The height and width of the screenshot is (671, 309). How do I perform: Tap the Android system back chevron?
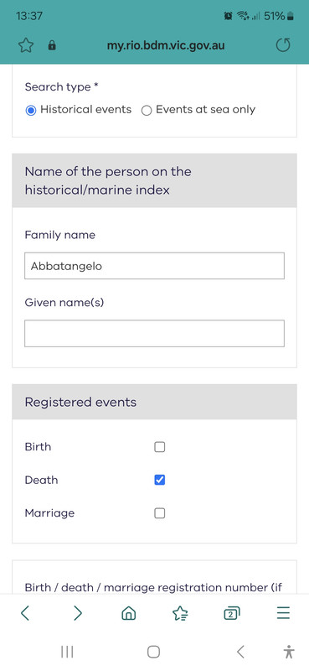[x=240, y=652]
